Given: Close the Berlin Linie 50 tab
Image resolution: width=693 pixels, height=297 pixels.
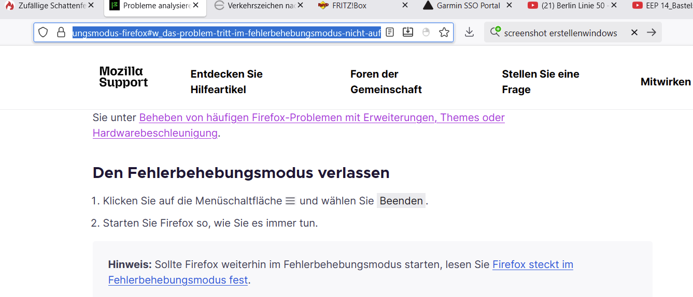Looking at the screenshot, I should 614,5.
